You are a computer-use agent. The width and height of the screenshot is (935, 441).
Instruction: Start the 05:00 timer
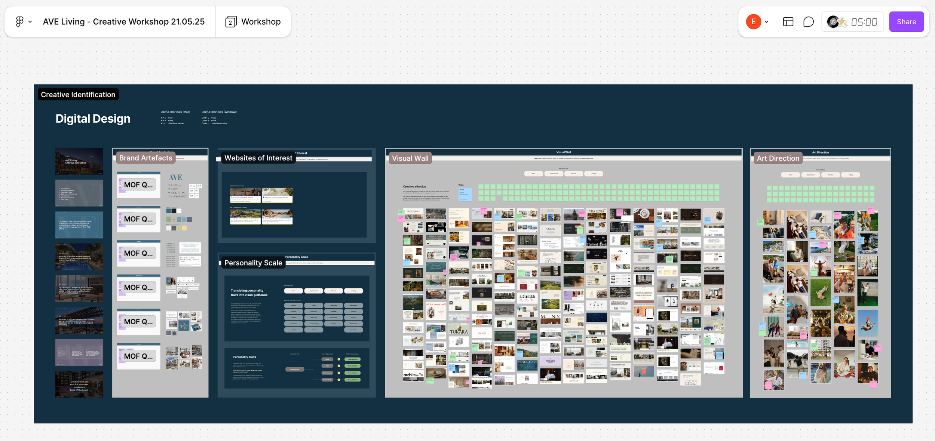click(x=864, y=22)
